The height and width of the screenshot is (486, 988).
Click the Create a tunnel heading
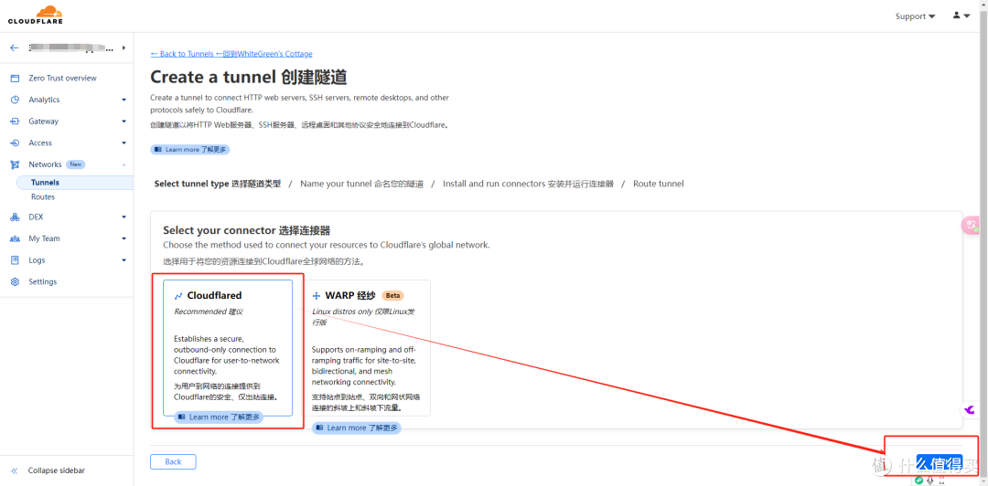click(249, 78)
